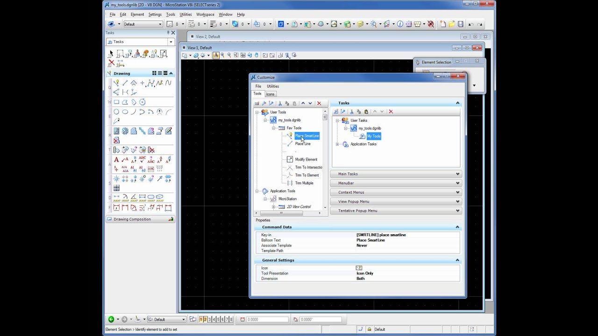Select Trim To Element in tools tree
Image resolution: width=598 pixels, height=336 pixels.
(307, 175)
